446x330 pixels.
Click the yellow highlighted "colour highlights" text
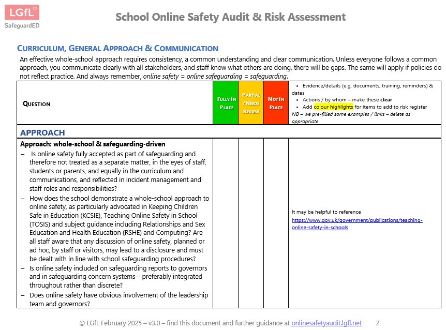coord(333,107)
